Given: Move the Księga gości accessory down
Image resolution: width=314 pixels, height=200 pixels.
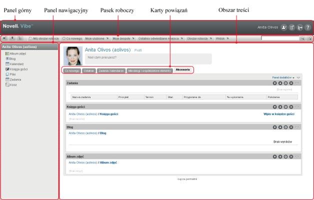Looking at the screenshot, I should click(x=280, y=107).
